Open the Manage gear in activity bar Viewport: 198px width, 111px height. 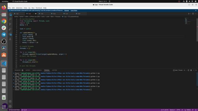(x=10, y=106)
